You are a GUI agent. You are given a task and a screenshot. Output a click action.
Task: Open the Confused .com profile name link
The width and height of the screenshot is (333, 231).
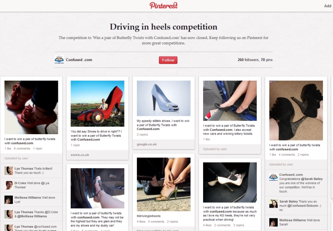tap(79, 60)
